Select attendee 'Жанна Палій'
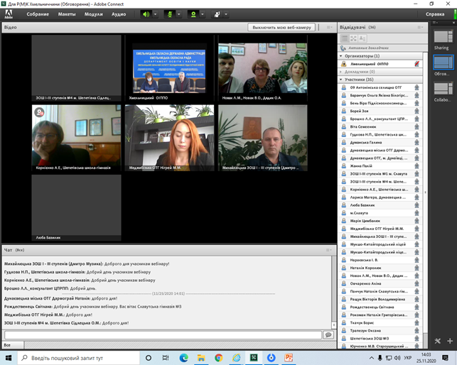Screen dimensions: 457x365 click(380, 165)
